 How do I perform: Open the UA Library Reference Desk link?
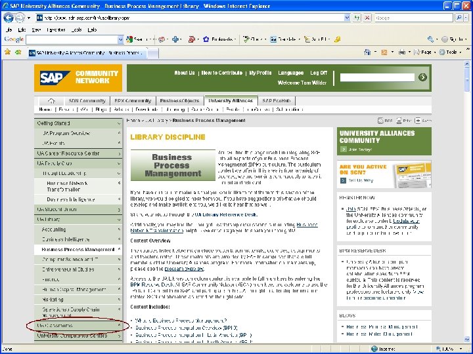coord(225,214)
